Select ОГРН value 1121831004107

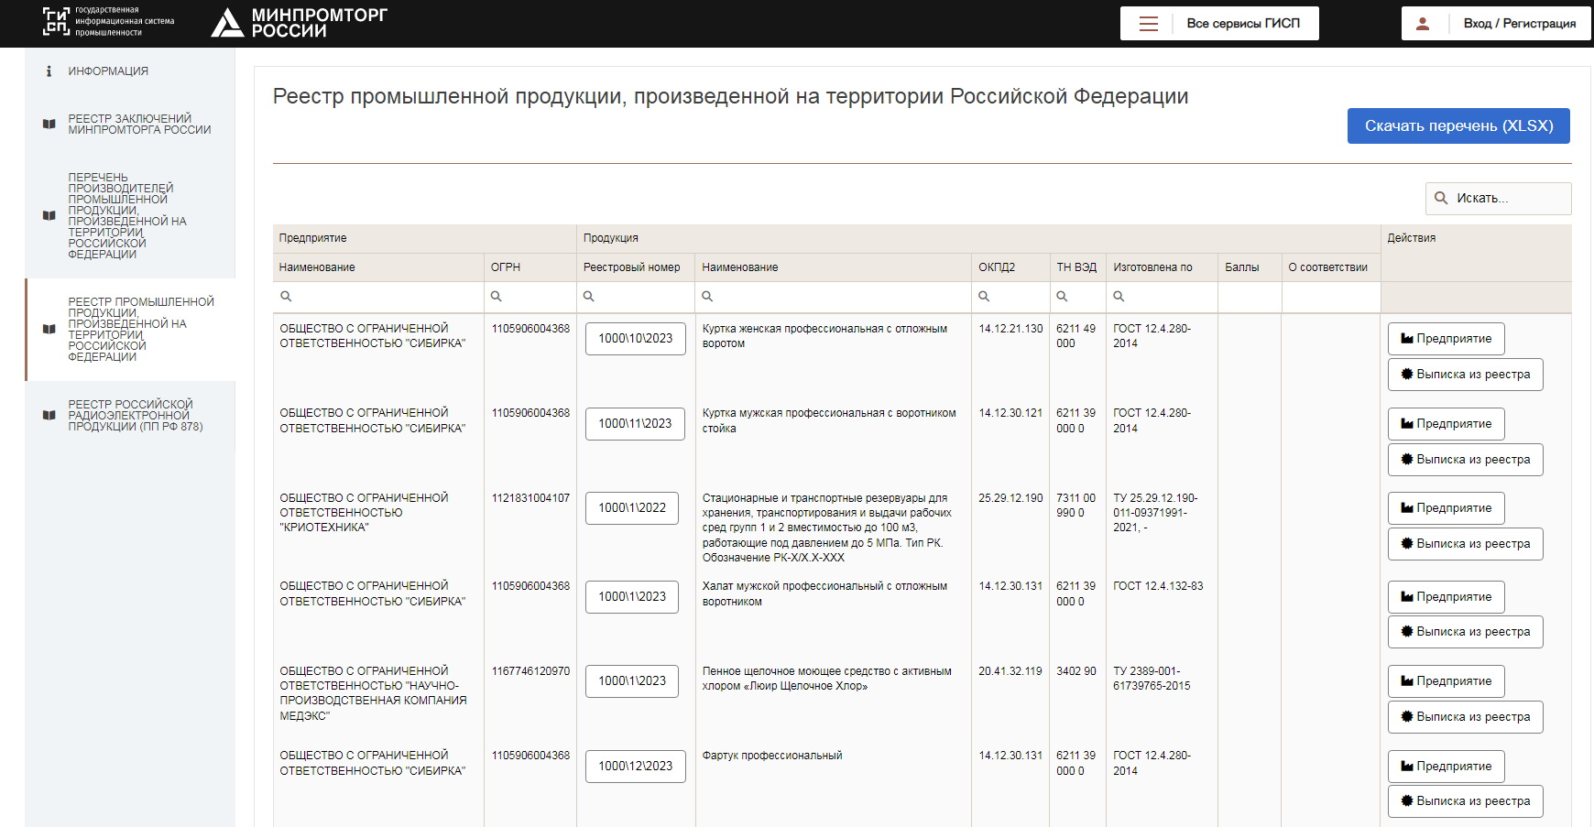[530, 498]
